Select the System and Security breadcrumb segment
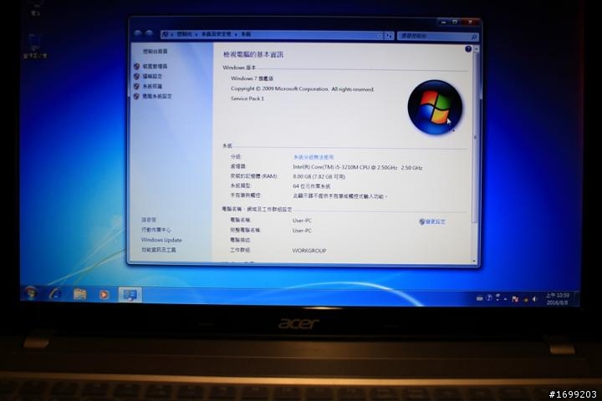Viewport: 602px width, 401px height. 217,34
